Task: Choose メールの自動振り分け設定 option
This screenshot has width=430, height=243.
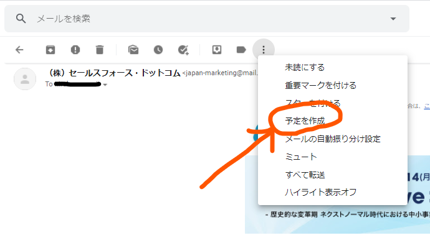Action: click(333, 139)
